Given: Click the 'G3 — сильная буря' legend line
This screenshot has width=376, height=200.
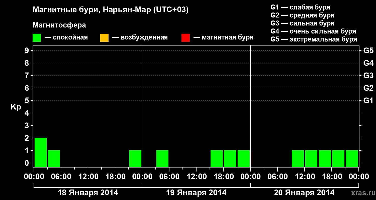Looking at the screenshot, I should [x=303, y=23].
